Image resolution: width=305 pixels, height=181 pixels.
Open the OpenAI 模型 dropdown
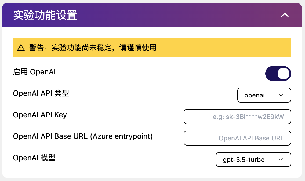click(253, 160)
